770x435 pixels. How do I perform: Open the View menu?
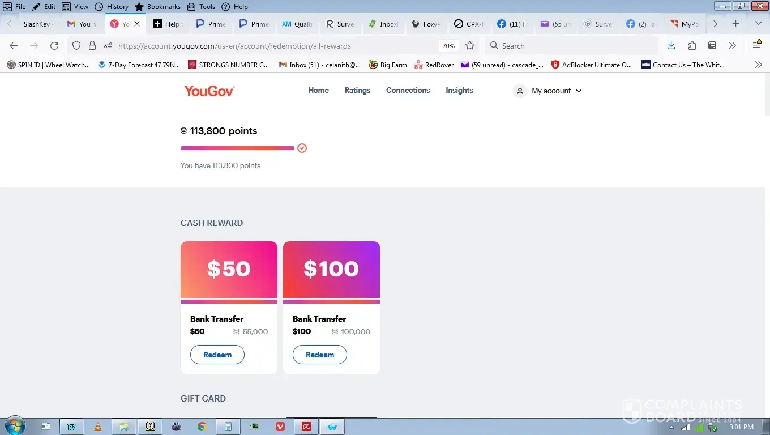tap(75, 7)
